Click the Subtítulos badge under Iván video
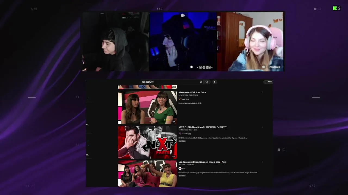Screen dimensions: 348x195 click(182, 176)
